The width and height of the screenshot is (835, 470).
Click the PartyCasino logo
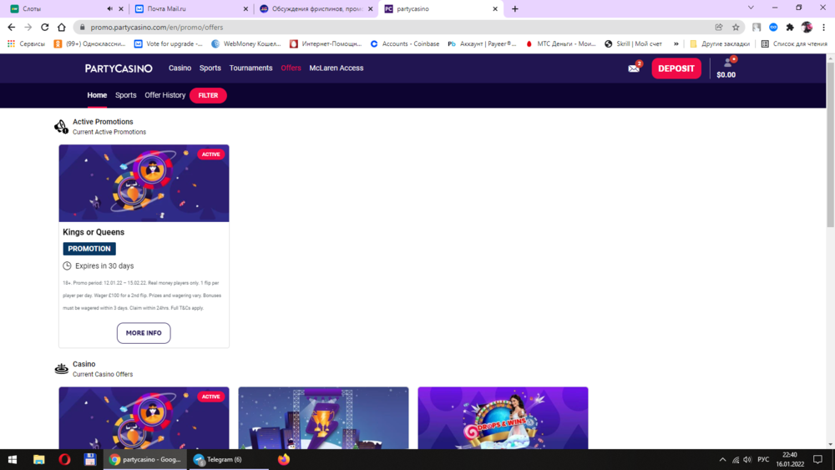pyautogui.click(x=119, y=68)
